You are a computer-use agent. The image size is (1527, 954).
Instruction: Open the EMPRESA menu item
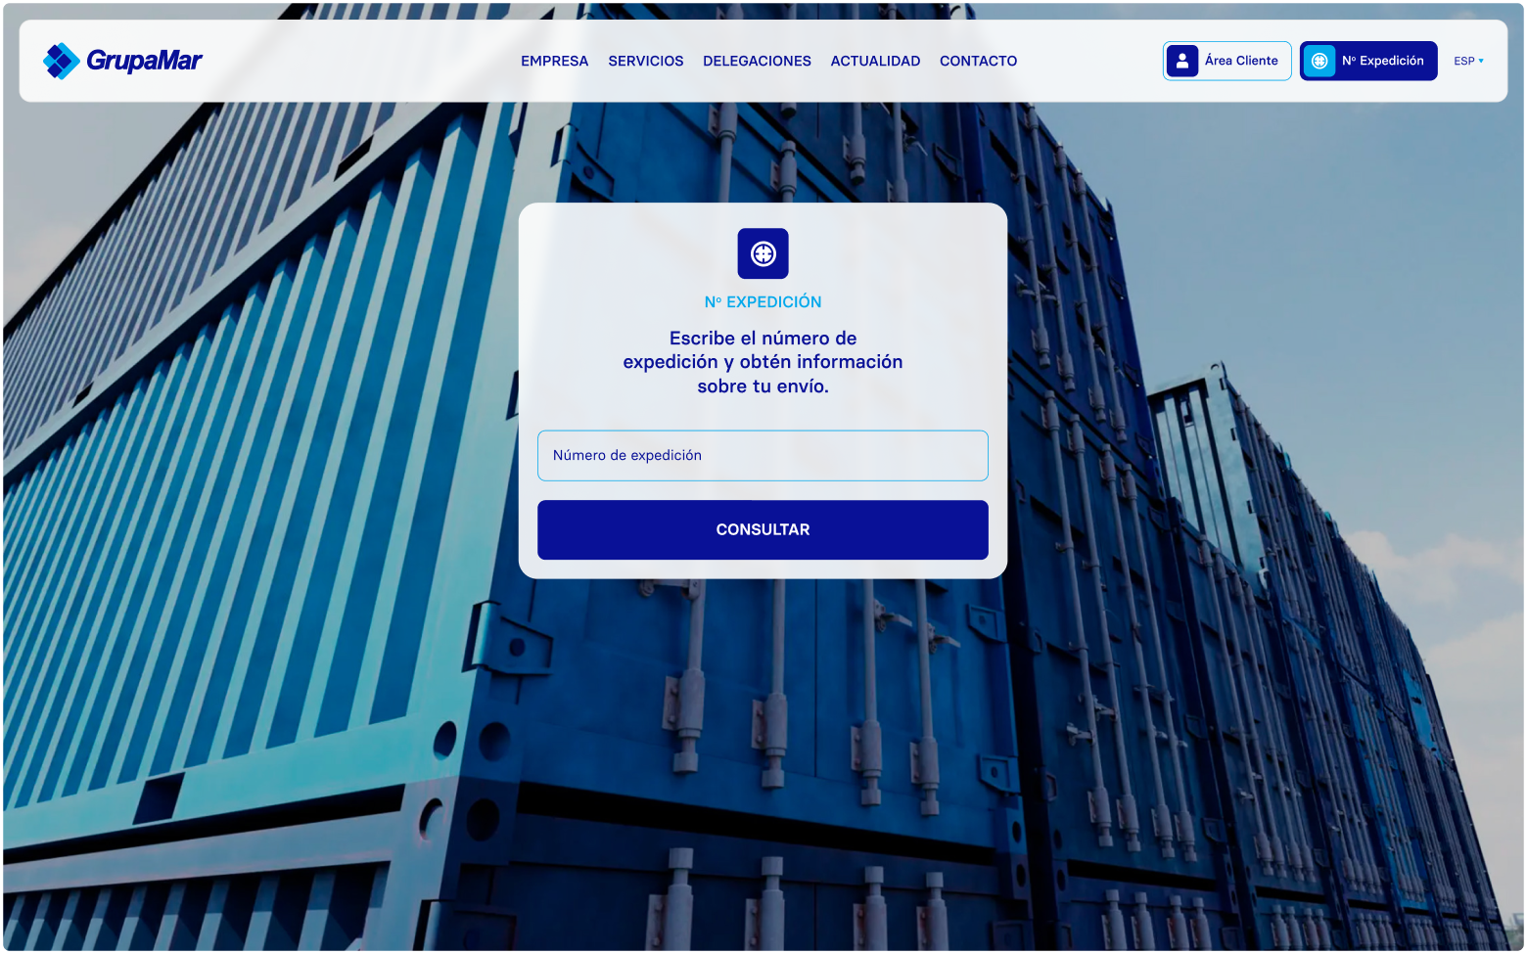pos(554,61)
